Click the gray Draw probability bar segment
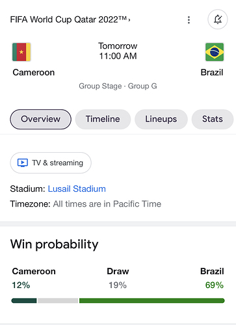 pos(58,300)
